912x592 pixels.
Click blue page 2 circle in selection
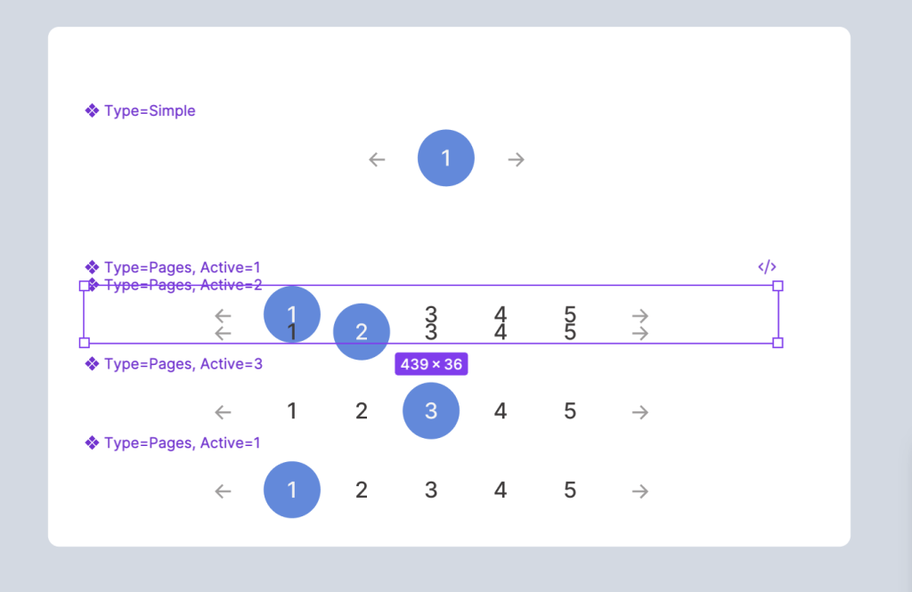pyautogui.click(x=362, y=332)
